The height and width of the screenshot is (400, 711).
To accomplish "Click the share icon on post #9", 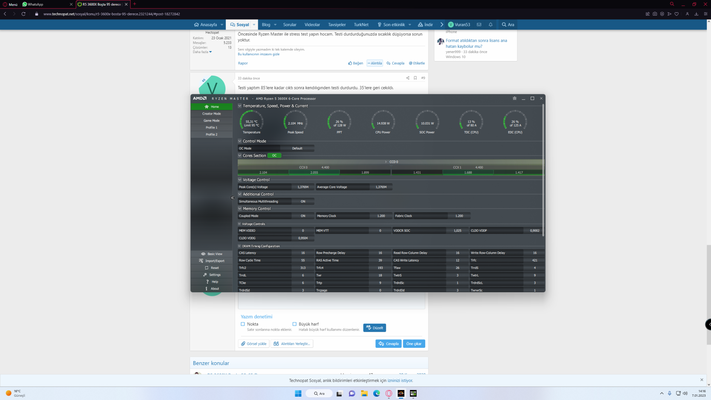I will click(408, 78).
